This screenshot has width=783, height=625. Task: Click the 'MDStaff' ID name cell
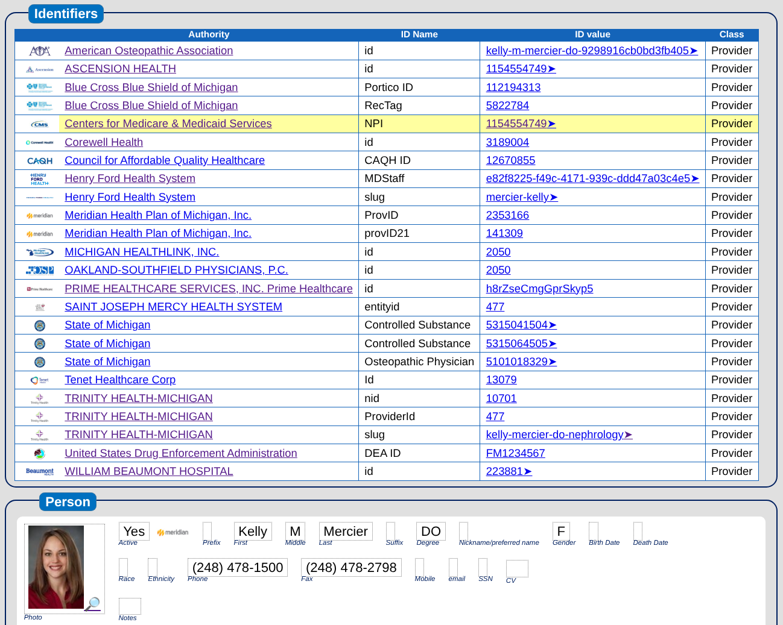click(x=419, y=178)
